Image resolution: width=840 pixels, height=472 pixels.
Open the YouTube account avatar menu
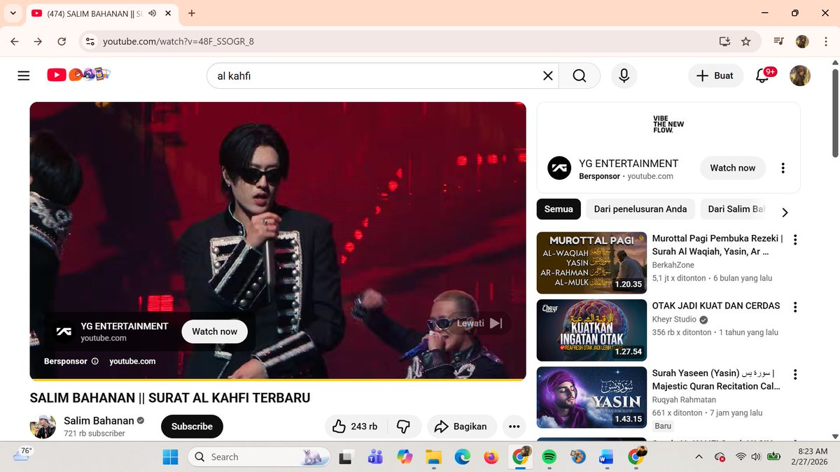800,76
